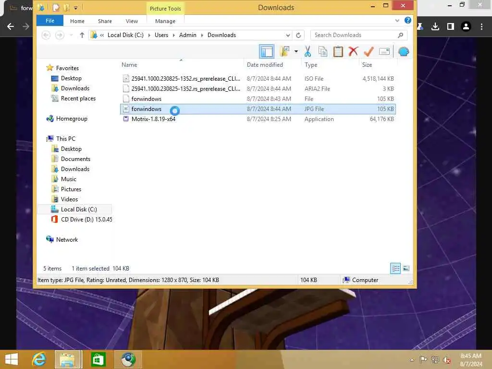Click Local Disk (C:) in address path

tap(125, 35)
